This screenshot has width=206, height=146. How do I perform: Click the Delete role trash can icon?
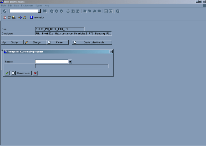coord(9,17)
